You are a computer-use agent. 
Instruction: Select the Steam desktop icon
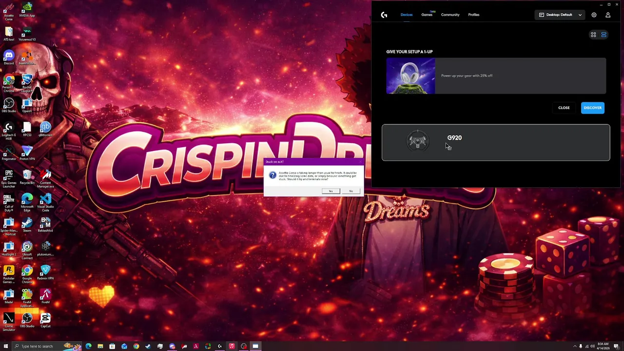[27, 225]
